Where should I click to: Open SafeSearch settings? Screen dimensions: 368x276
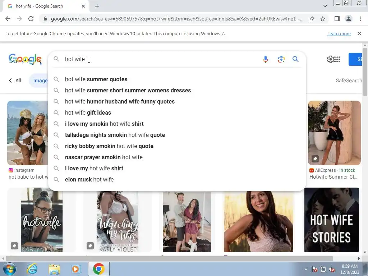(349, 80)
